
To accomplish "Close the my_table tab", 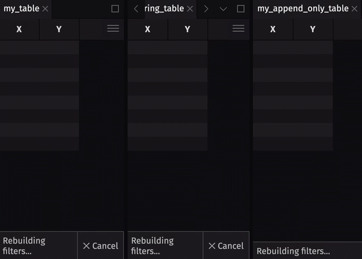I will pos(45,9).
